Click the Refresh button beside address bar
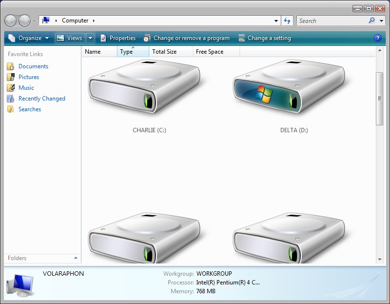This screenshot has height=304, width=390. (287, 20)
